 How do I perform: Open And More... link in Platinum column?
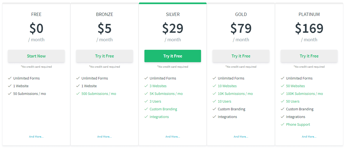pyautogui.click(x=309, y=137)
